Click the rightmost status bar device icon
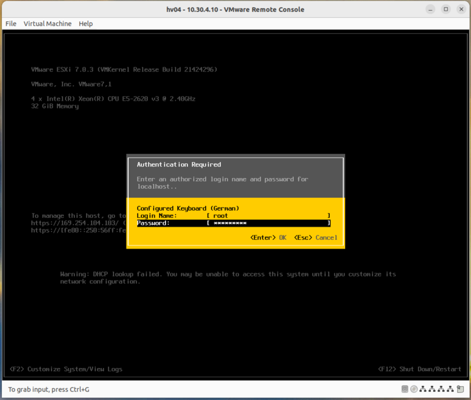Viewport: 471px width, 400px height. click(460, 389)
